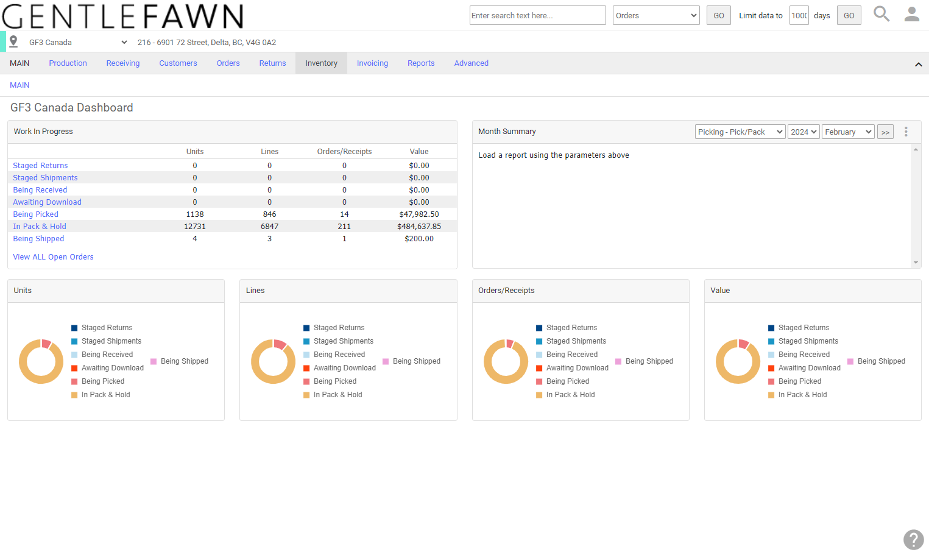
Task: Toggle Being Shipped in Orders/Receipts legend
Action: tap(644, 361)
